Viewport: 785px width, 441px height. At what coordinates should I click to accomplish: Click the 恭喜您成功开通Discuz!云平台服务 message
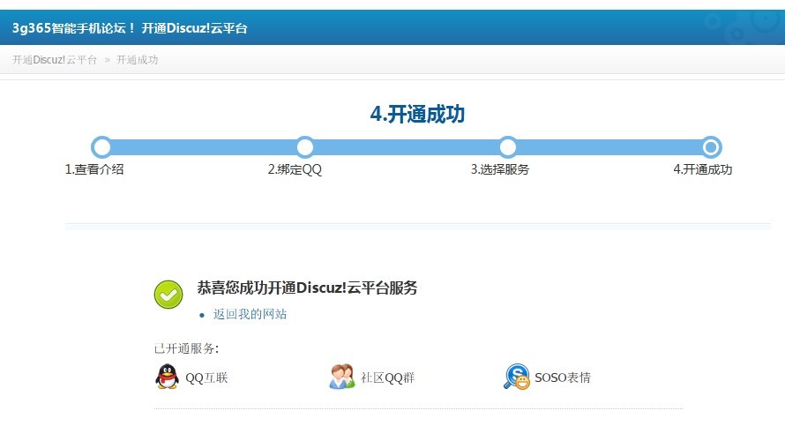pos(307,288)
